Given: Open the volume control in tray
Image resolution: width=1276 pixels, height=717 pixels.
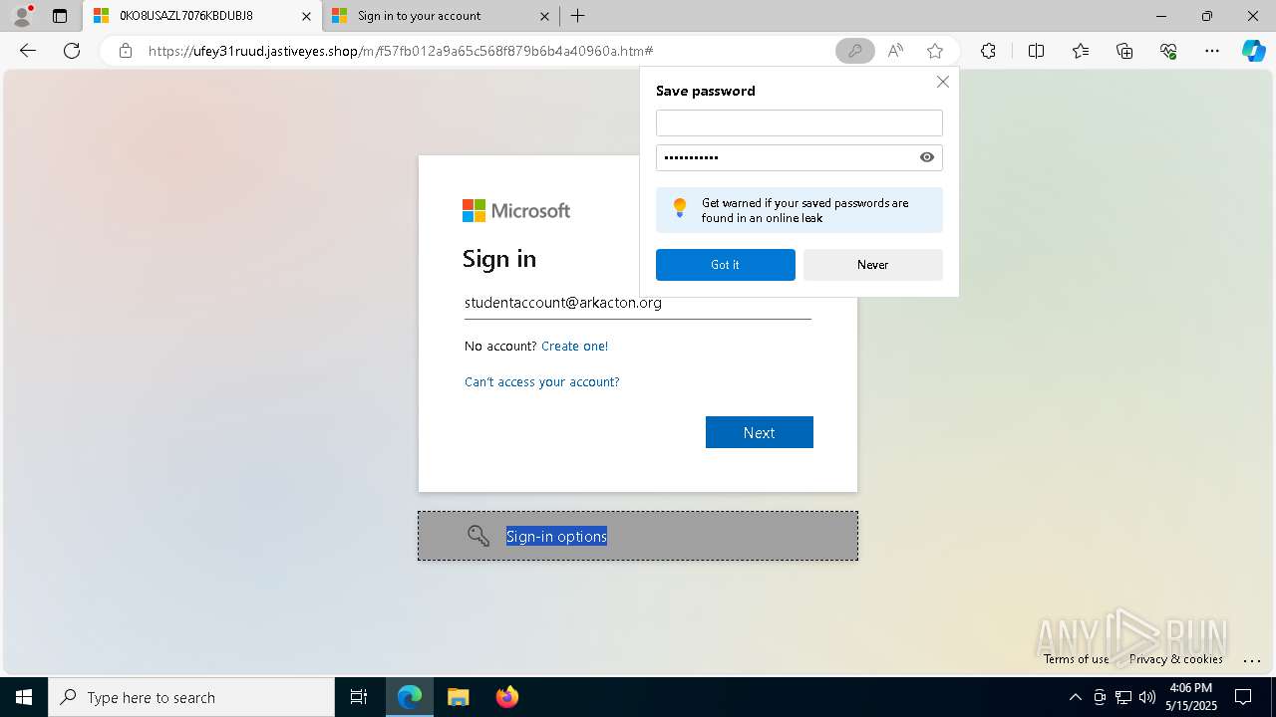Looking at the screenshot, I should point(1147,697).
